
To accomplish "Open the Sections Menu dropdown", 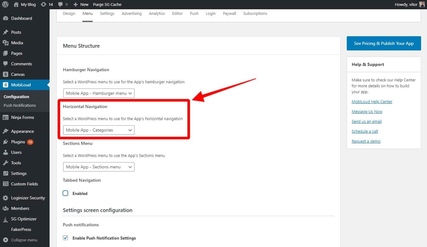I will [x=99, y=167].
